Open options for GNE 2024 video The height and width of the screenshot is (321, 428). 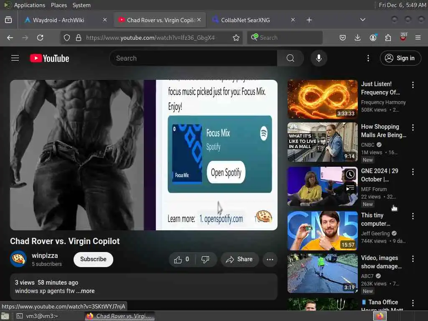coord(413,172)
